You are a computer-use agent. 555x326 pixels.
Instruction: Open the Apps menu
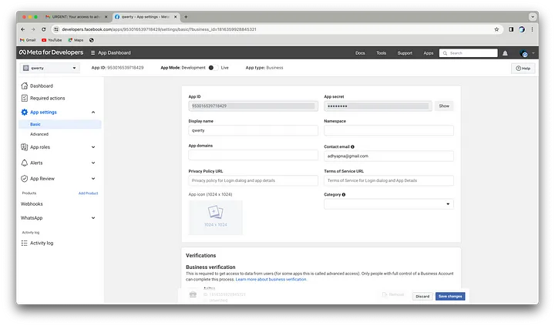point(429,53)
